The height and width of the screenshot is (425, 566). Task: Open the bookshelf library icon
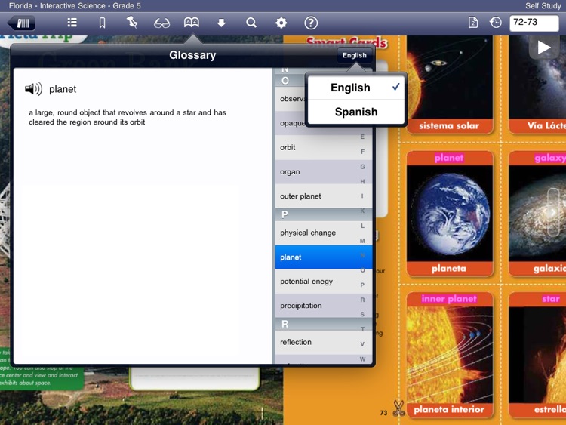[21, 23]
